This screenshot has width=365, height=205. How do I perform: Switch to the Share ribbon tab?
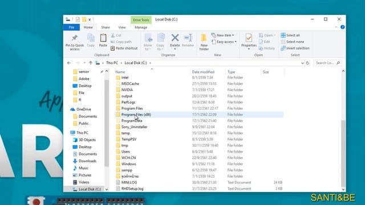point(106,27)
